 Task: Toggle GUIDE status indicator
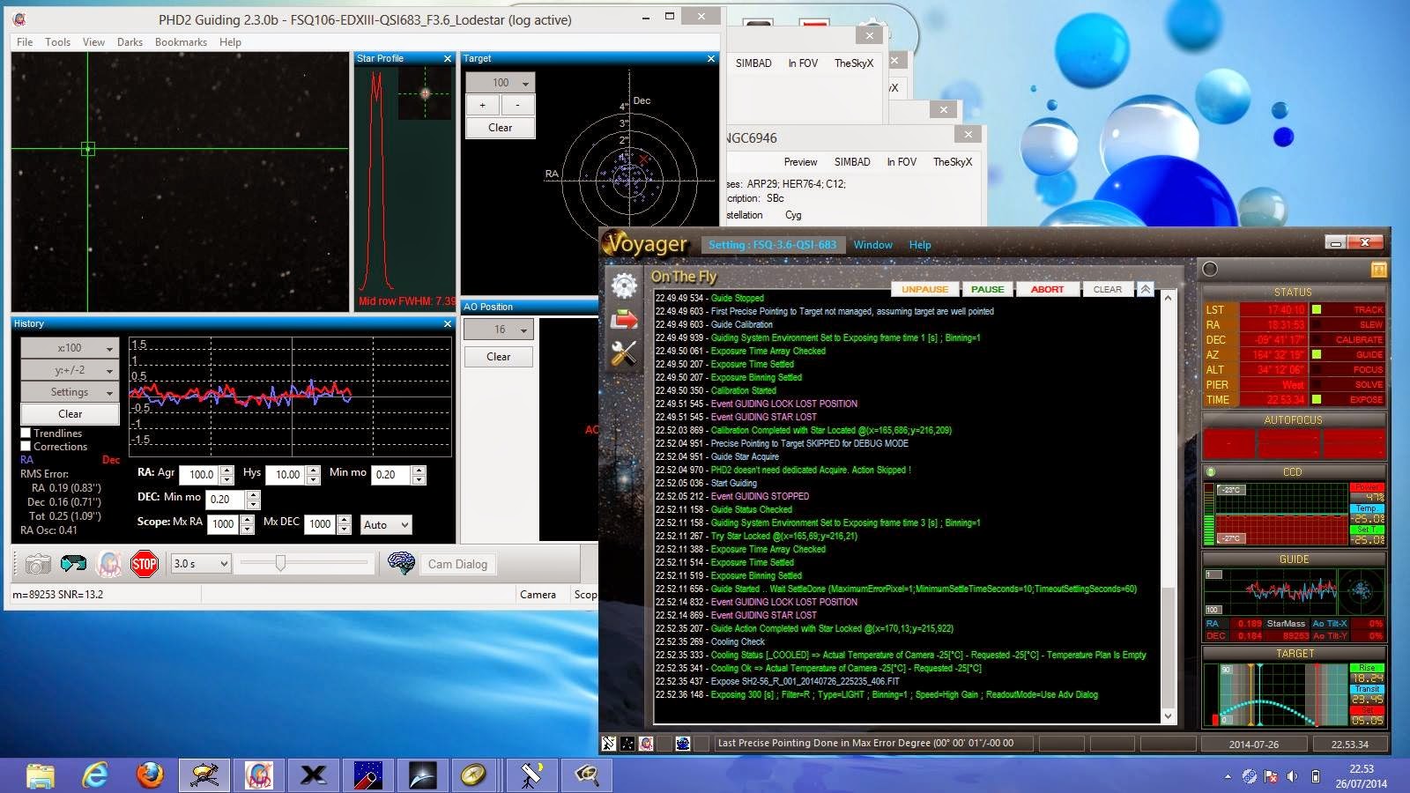click(1317, 355)
